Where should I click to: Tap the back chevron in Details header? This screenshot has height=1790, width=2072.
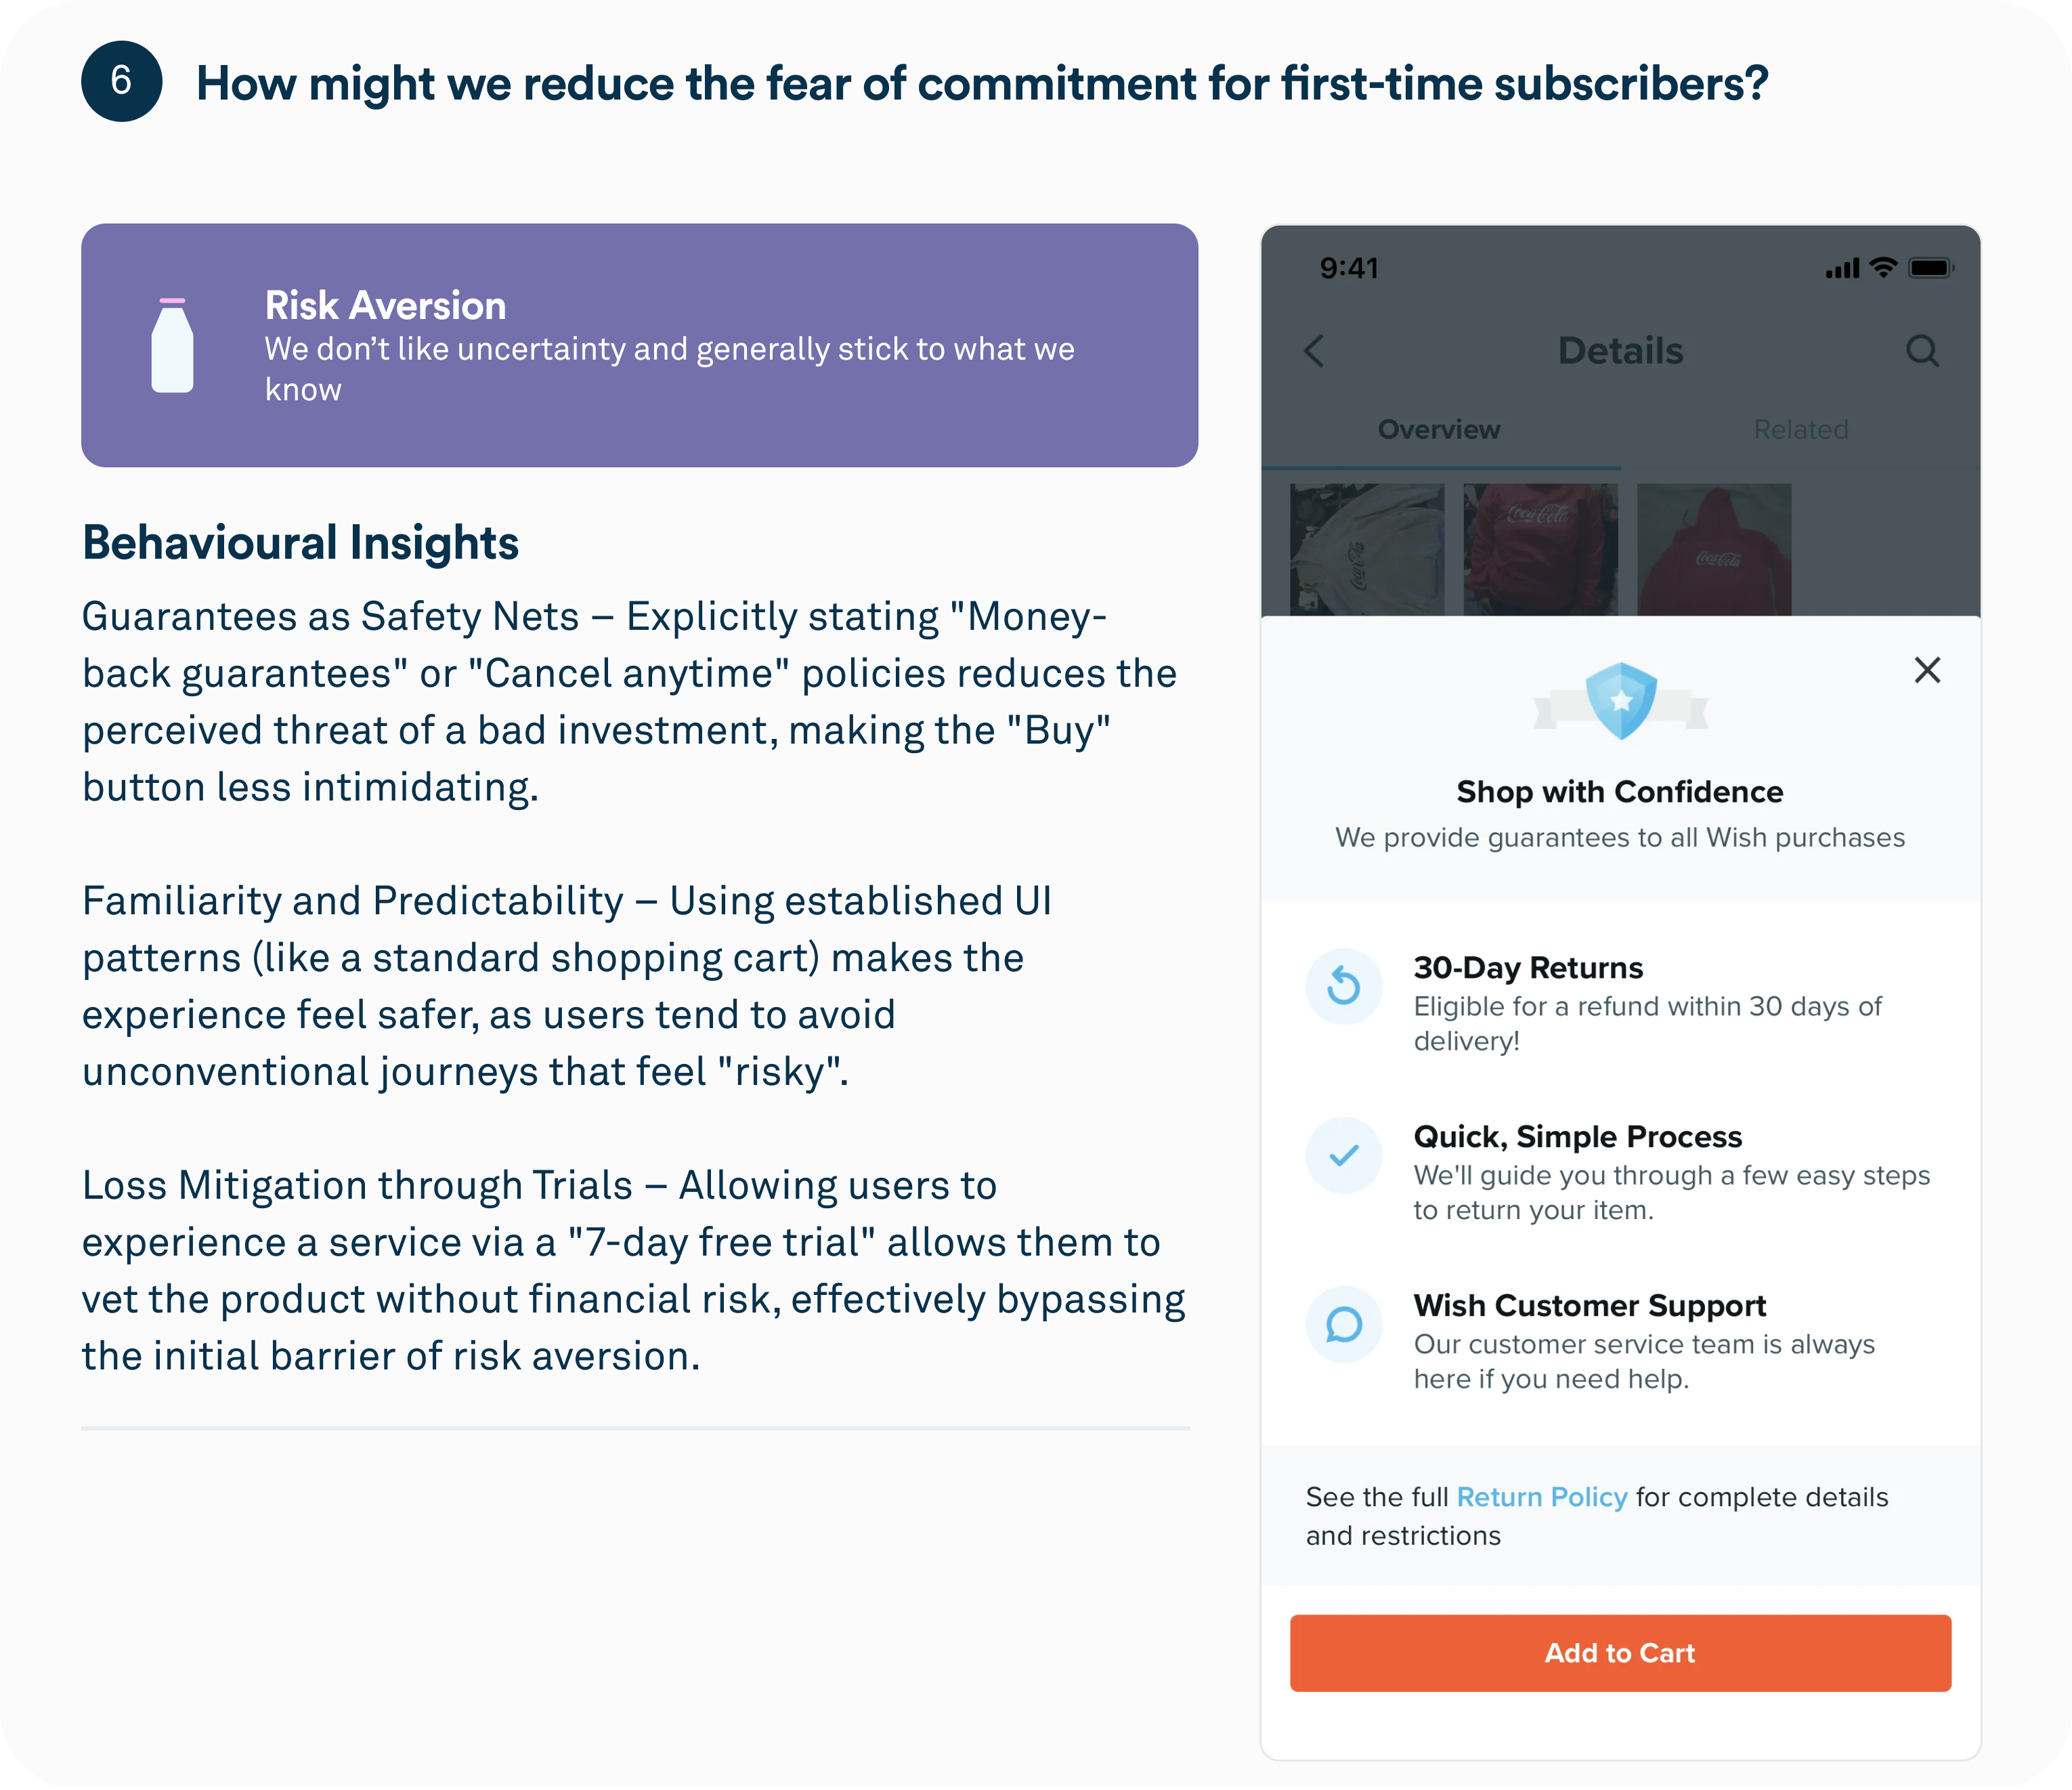point(1314,351)
